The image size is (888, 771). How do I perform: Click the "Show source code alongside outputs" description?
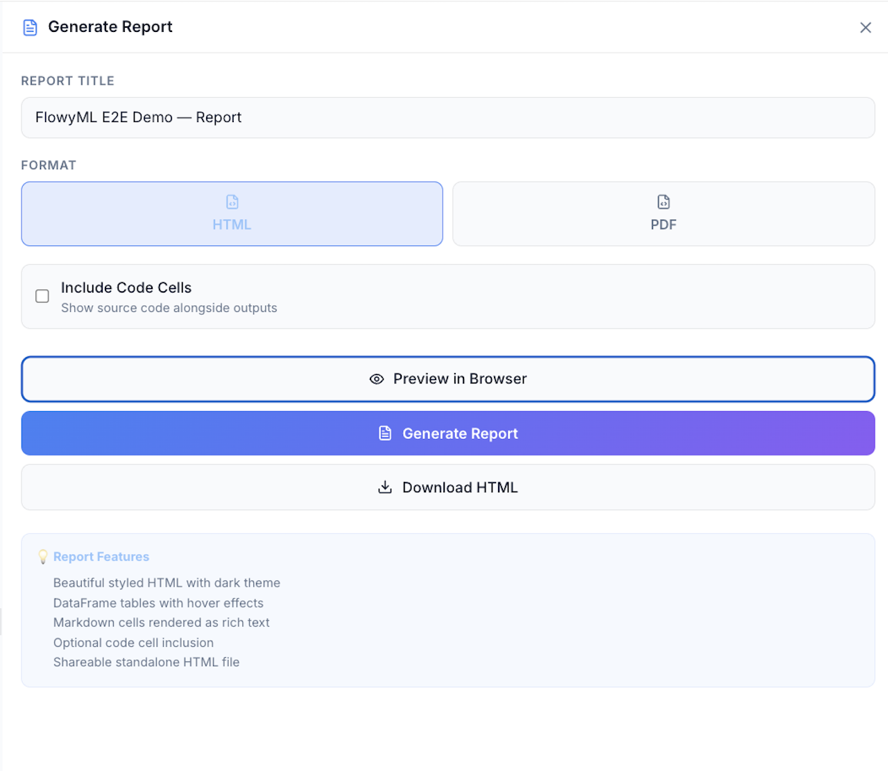coord(169,308)
